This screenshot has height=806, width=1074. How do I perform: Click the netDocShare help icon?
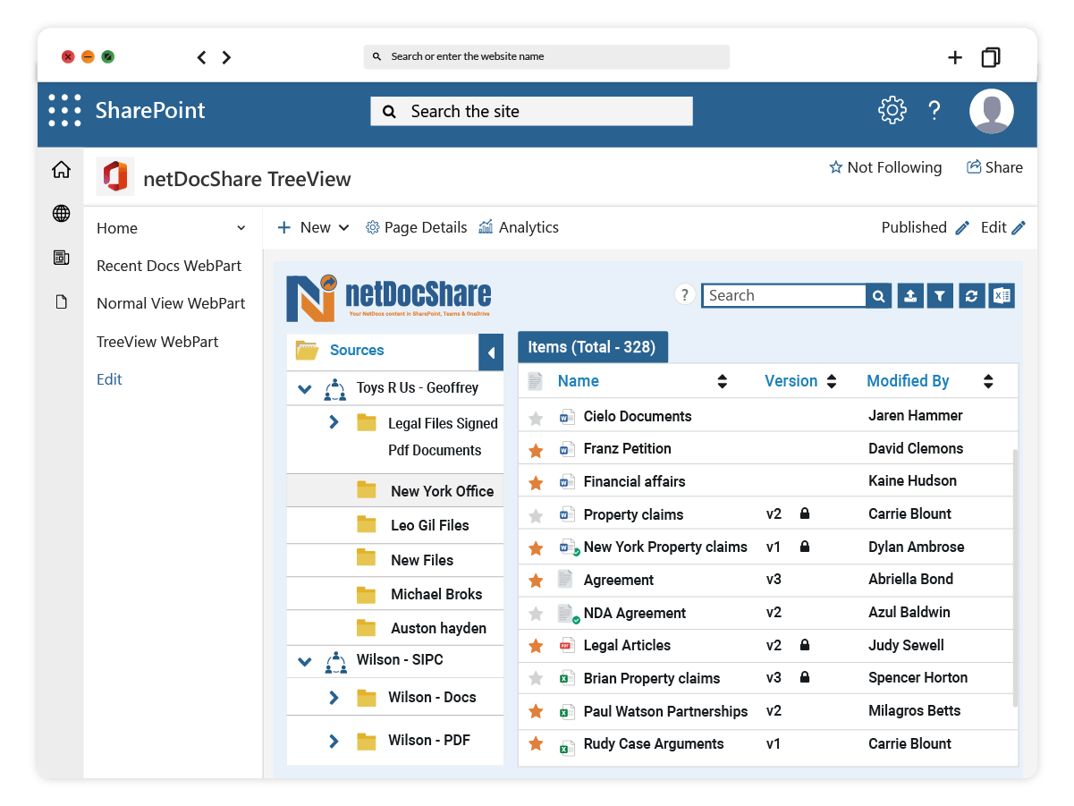685,294
